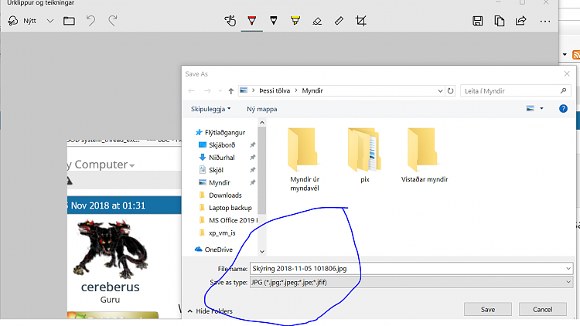Select Downloads folder in navigation tree
Screen dimensions: 580x326
point(225,195)
